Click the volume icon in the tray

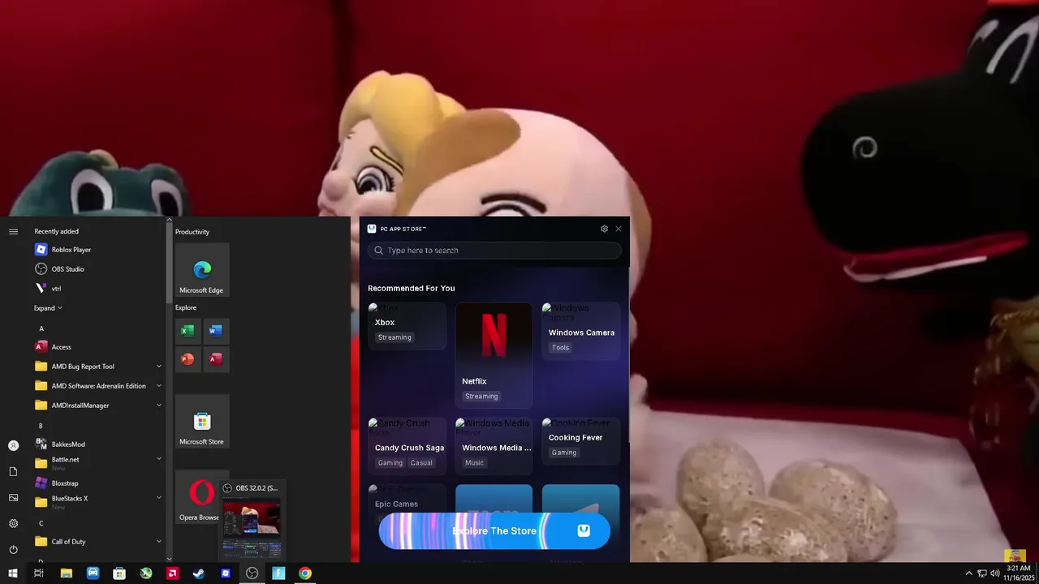995,573
